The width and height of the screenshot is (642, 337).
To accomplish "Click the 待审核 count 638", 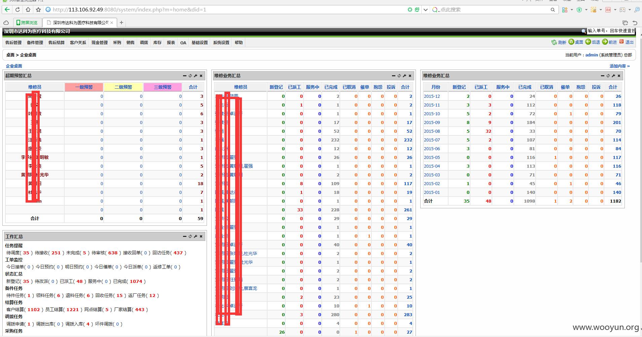I will [x=113, y=253].
